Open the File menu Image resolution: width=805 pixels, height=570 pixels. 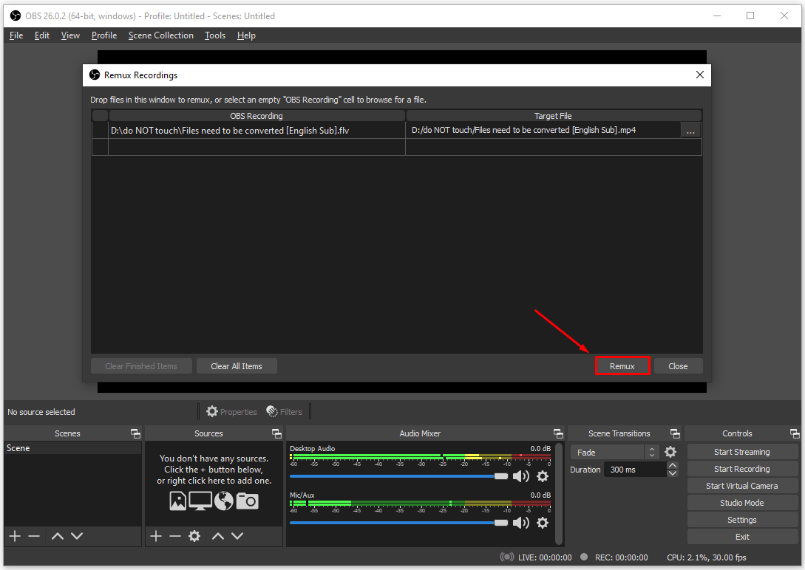[16, 35]
